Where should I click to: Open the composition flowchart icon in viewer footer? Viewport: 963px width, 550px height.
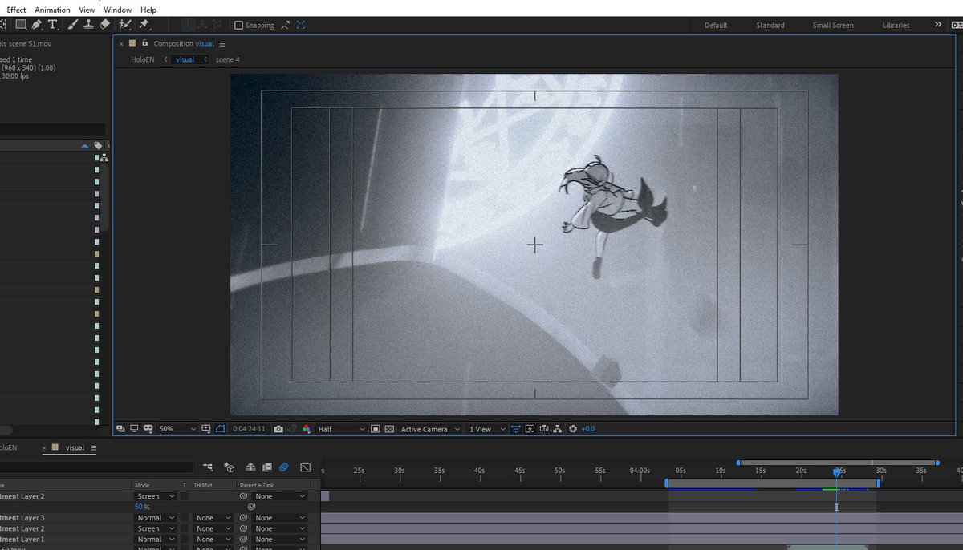[558, 429]
